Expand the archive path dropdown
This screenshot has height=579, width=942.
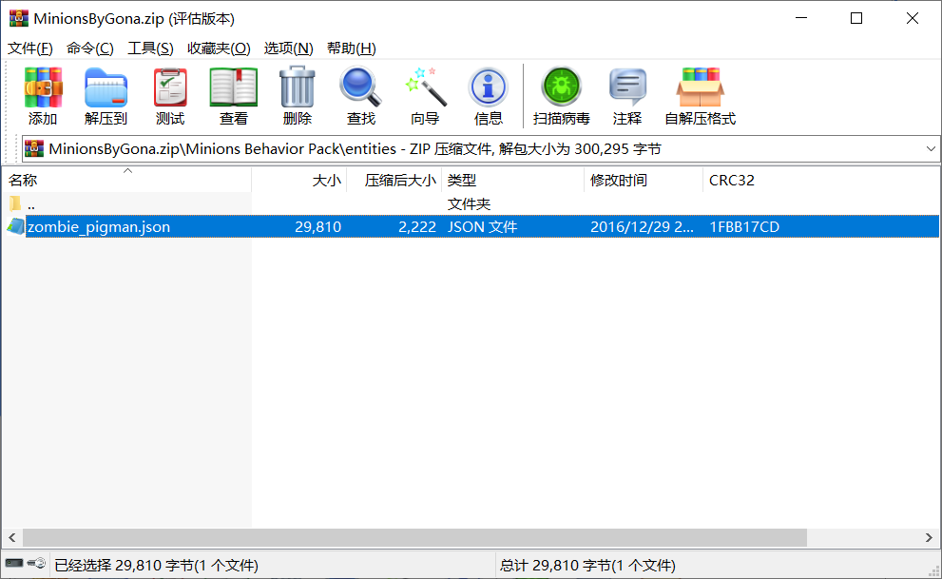929,149
